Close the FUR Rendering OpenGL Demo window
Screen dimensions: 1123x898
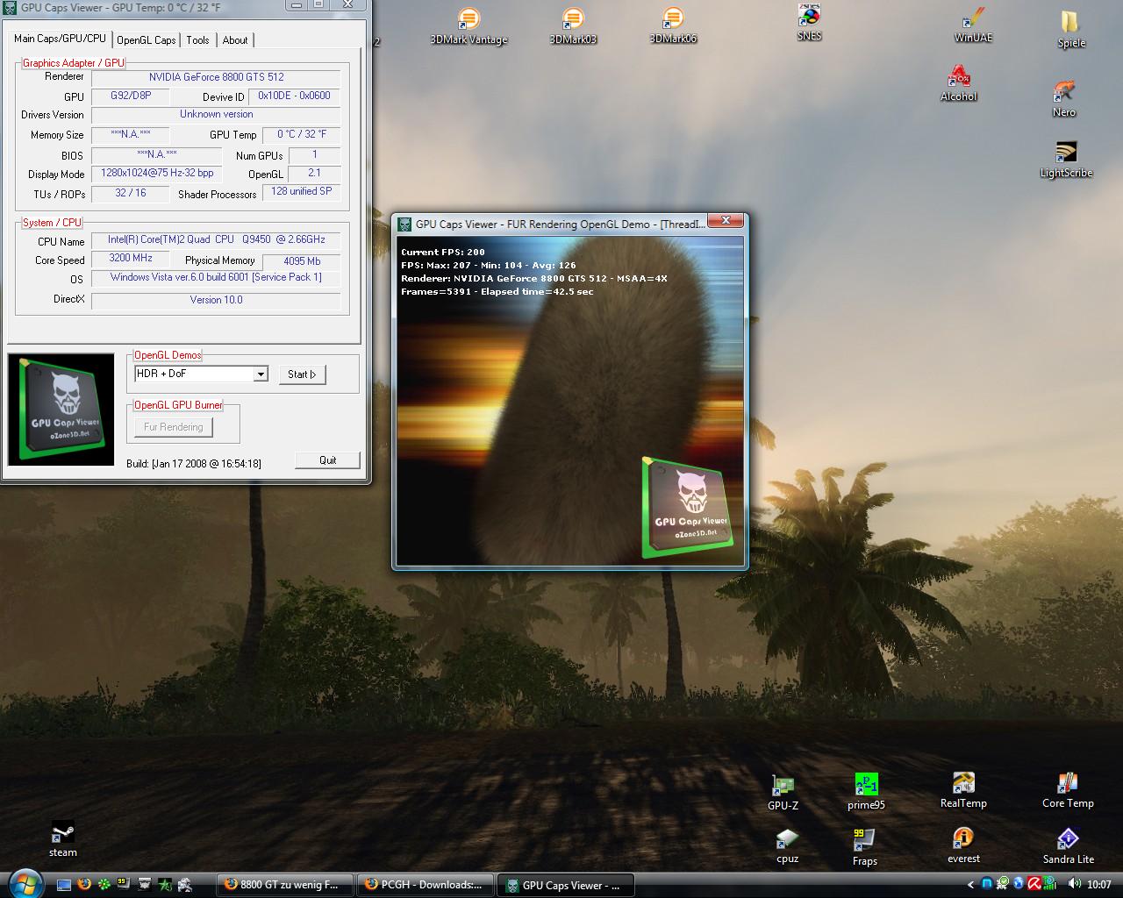coord(726,221)
